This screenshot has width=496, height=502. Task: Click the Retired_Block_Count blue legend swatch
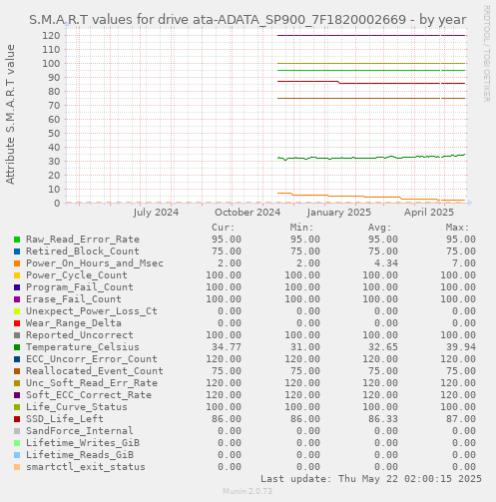[17, 251]
